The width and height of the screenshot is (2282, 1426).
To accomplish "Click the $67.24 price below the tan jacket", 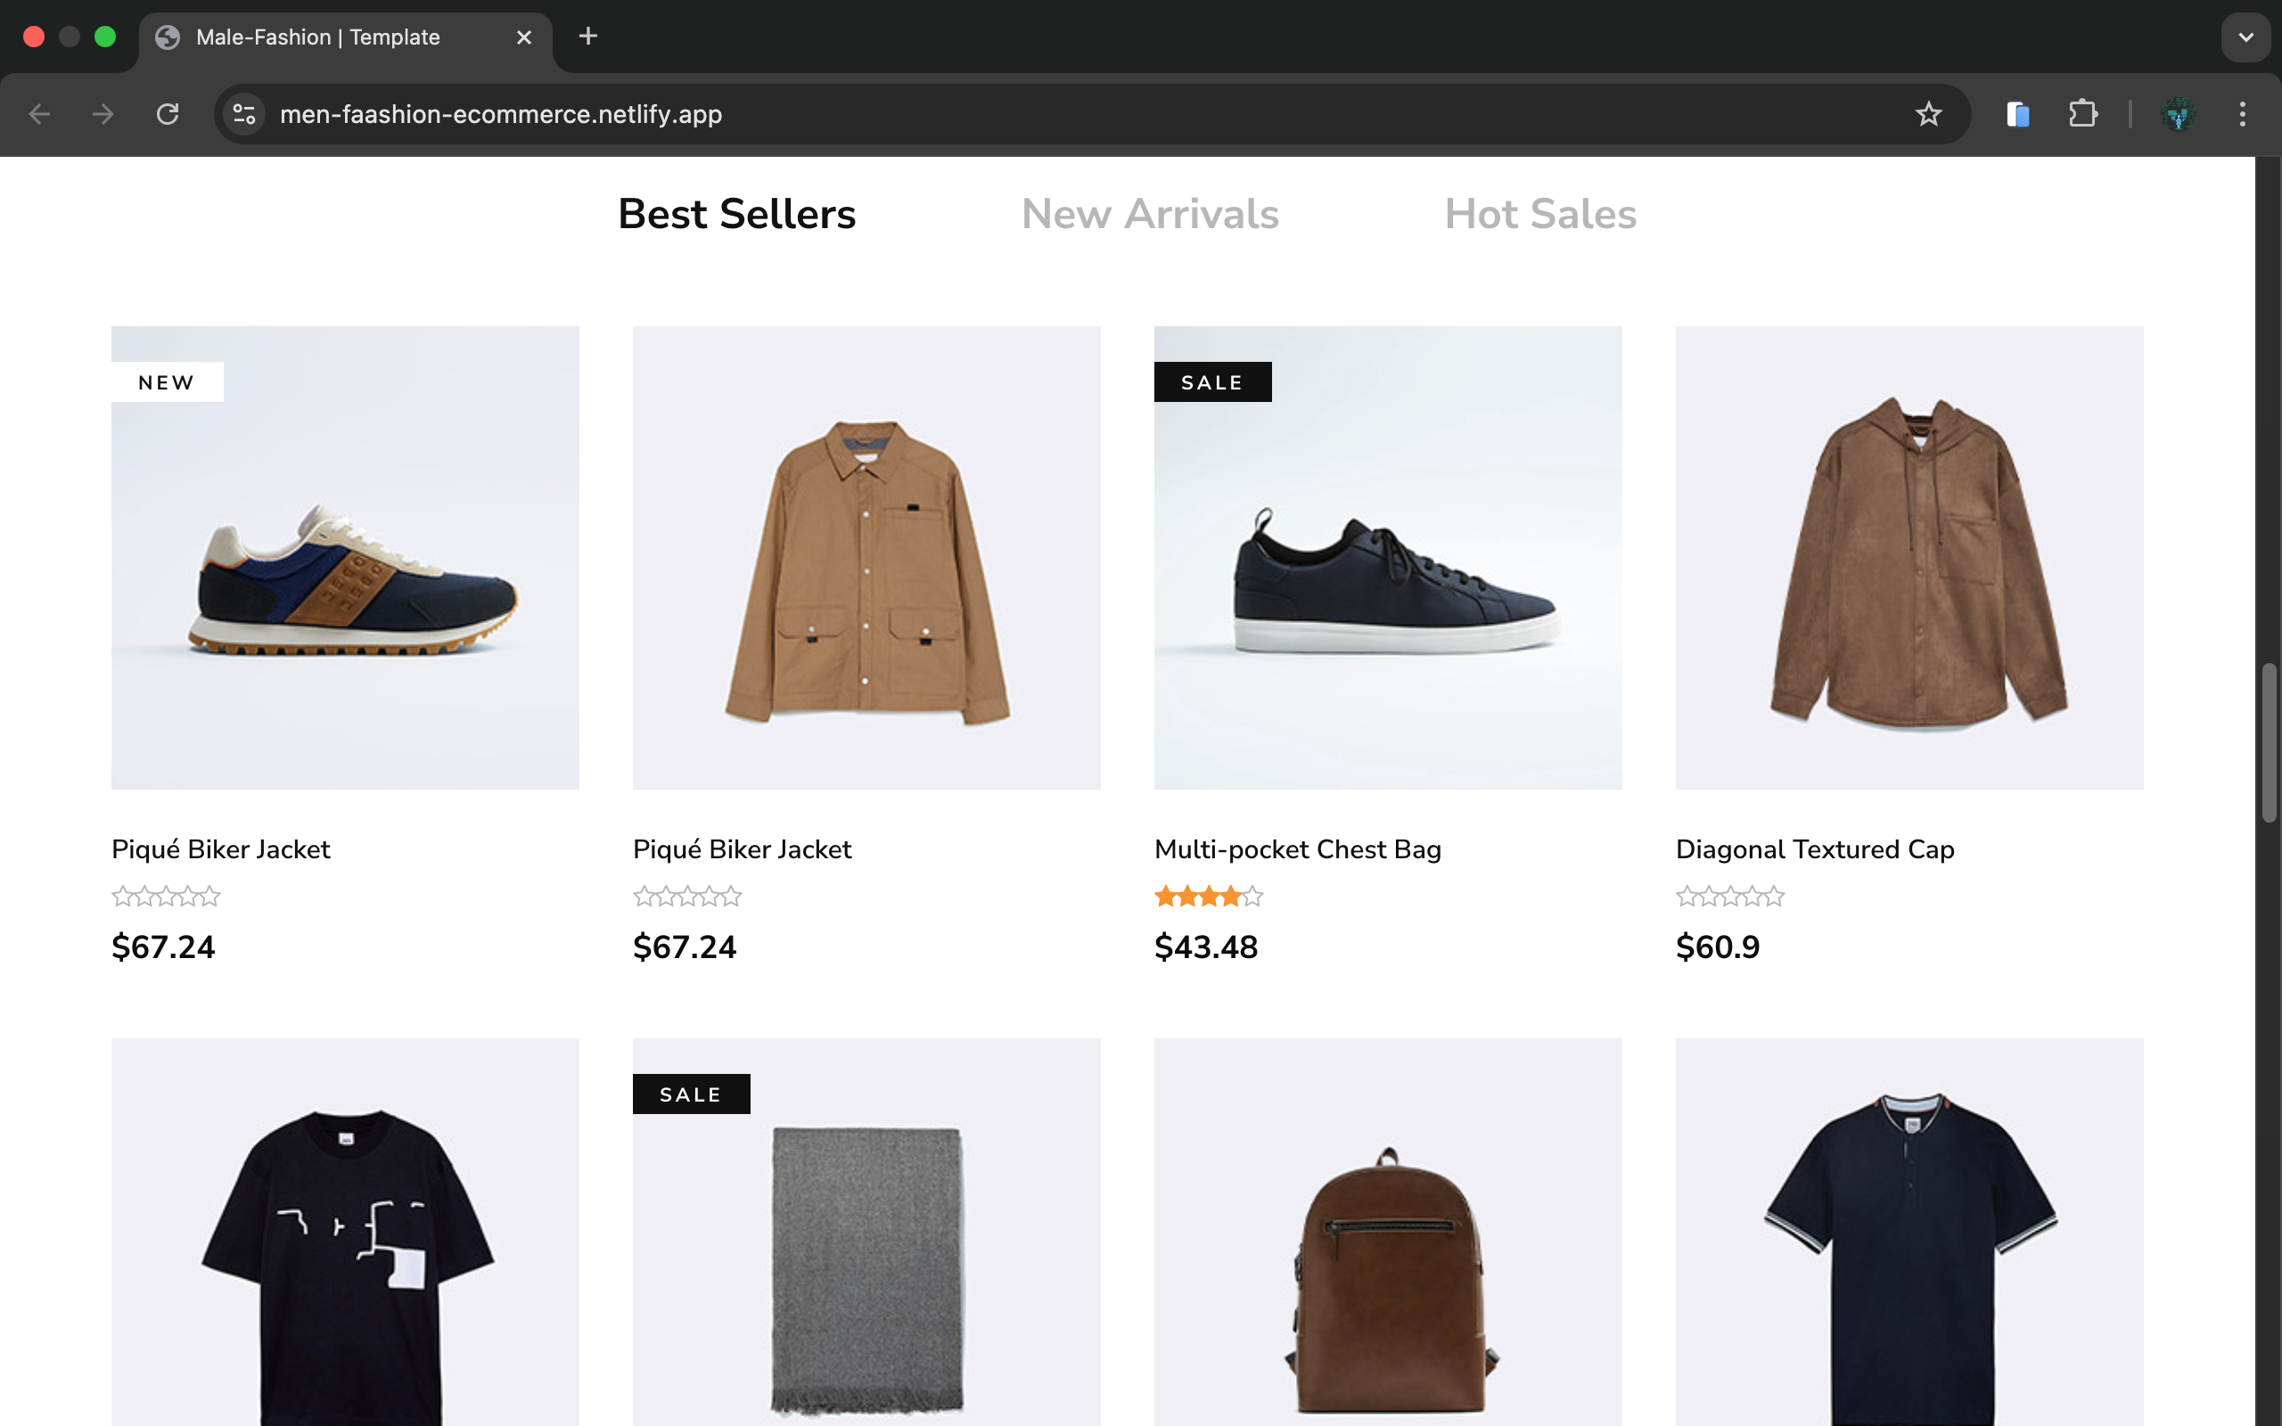I will point(685,947).
